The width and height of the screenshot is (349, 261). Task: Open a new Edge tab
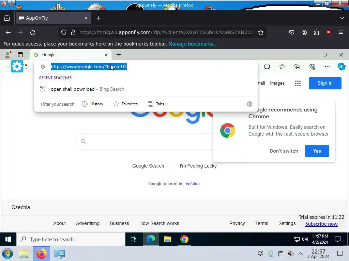point(119,55)
